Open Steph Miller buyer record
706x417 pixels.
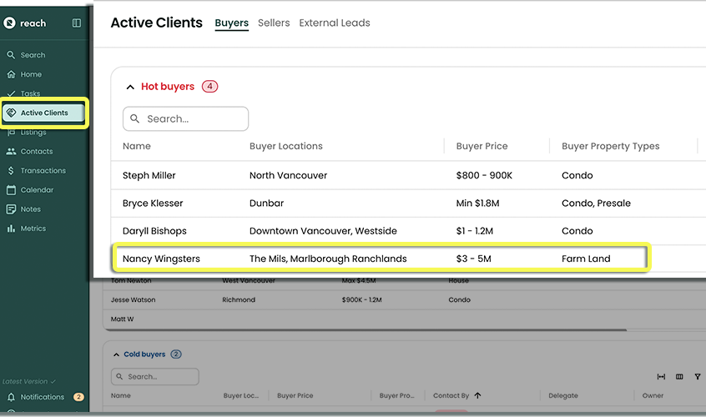149,176
